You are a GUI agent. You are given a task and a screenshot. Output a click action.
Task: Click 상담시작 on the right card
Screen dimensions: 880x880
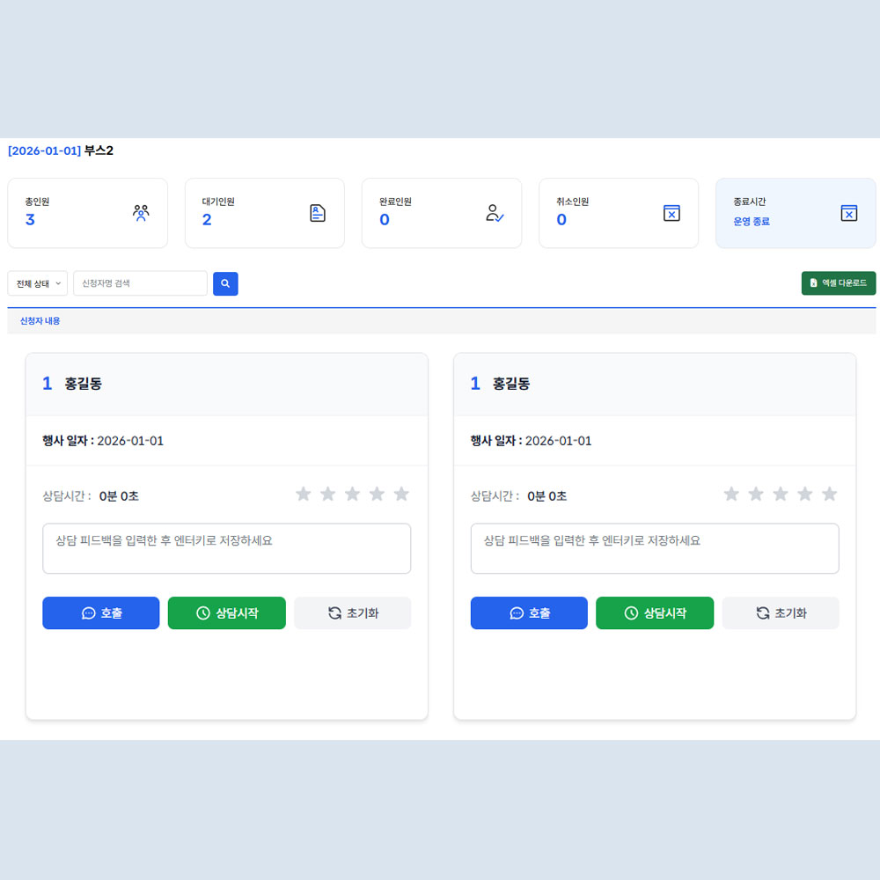pyautogui.click(x=655, y=613)
